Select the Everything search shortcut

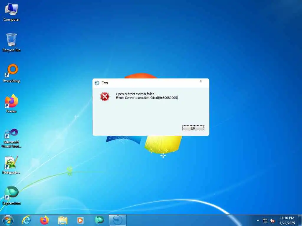tap(12, 73)
